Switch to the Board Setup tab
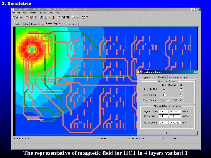Screen dimensions: 211x158 point(37,24)
